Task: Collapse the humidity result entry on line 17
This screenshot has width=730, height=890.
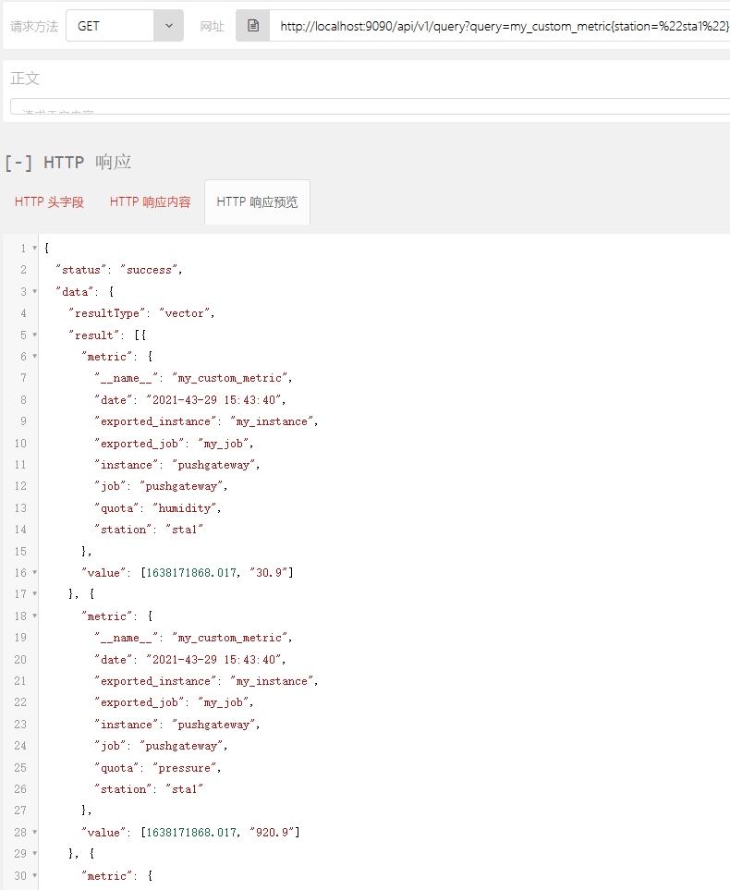Action: pyautogui.click(x=33, y=593)
